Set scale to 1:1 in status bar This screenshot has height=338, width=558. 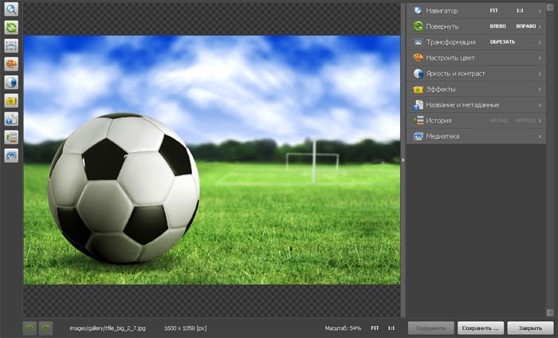391,328
